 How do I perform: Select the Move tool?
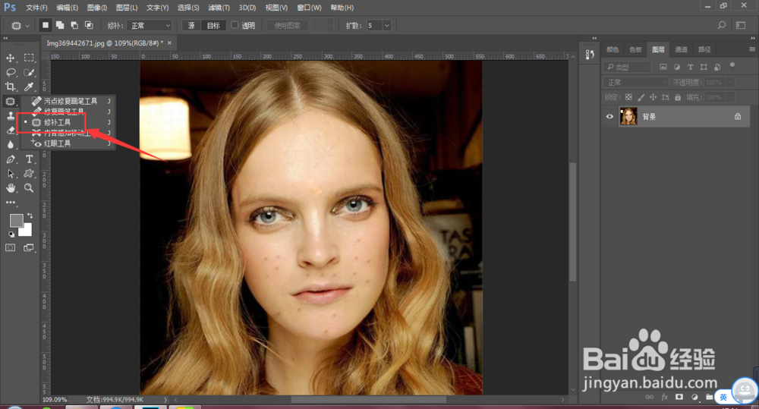coord(10,58)
